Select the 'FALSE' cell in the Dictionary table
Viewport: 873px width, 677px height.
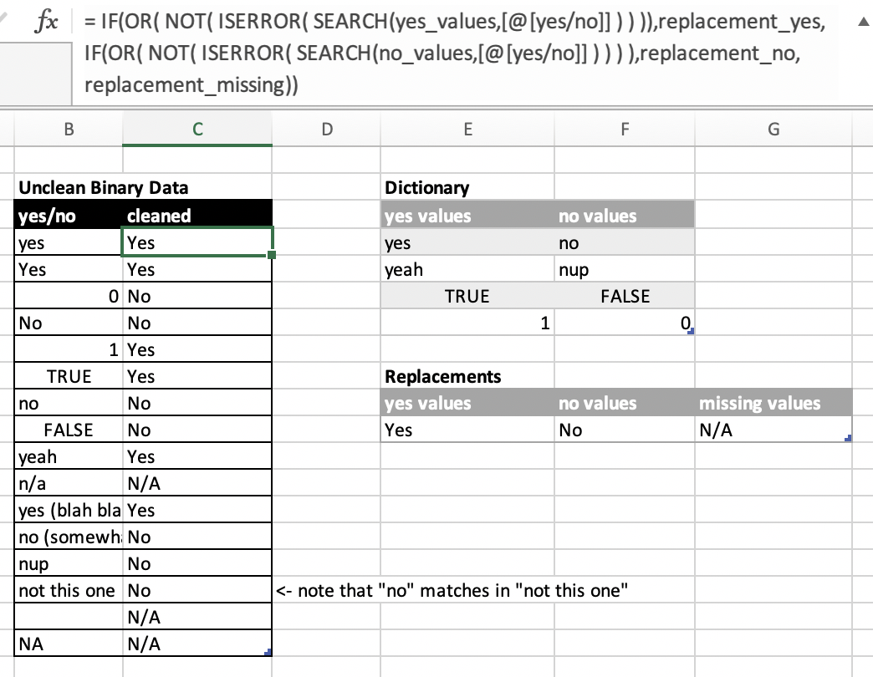click(x=624, y=297)
